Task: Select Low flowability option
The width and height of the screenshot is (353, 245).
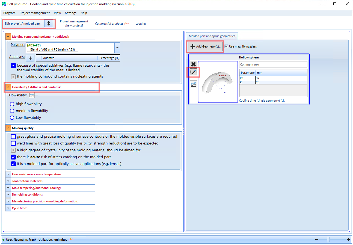Action: [x=12, y=118]
